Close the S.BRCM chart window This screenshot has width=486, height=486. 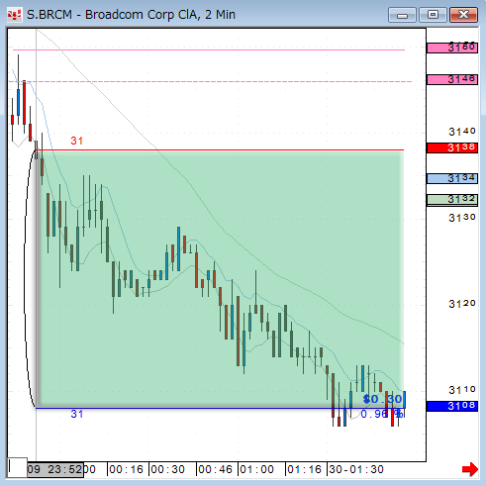tap(464, 15)
